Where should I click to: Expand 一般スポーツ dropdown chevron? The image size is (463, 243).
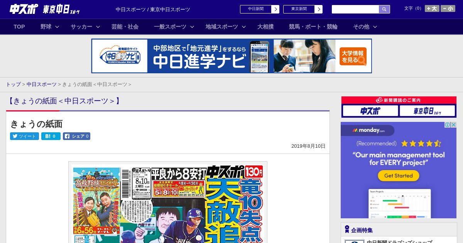click(192, 27)
